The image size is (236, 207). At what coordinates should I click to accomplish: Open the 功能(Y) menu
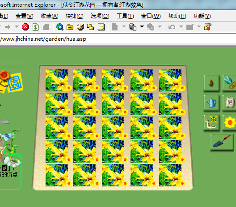pyautogui.click(x=202, y=16)
